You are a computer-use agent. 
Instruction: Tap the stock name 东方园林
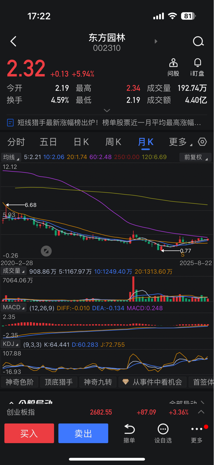click(107, 38)
